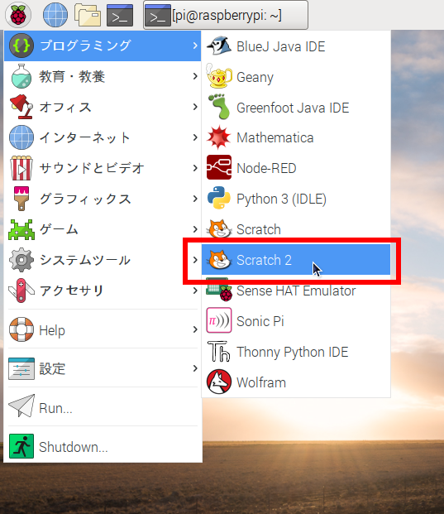Click the BlueJ Java IDE bird icon
The image size is (444, 514).
click(219, 46)
